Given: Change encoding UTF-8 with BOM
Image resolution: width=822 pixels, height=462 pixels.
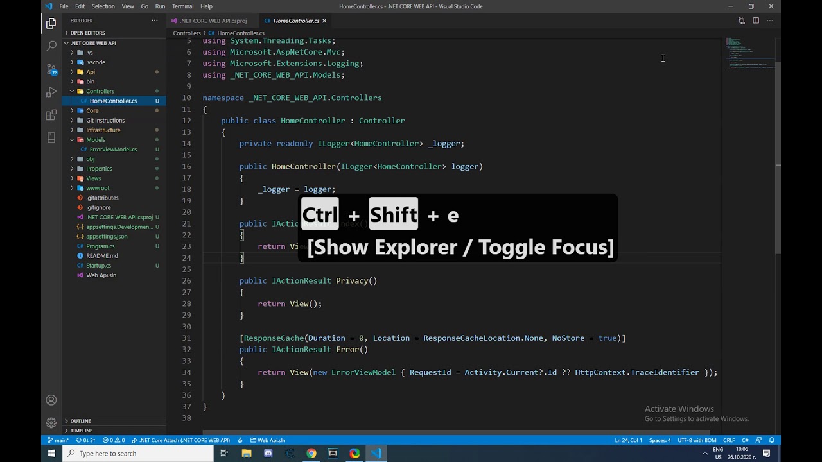Looking at the screenshot, I should (x=696, y=440).
